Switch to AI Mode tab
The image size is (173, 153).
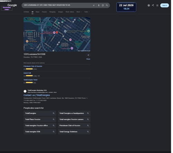(x=26, y=12)
